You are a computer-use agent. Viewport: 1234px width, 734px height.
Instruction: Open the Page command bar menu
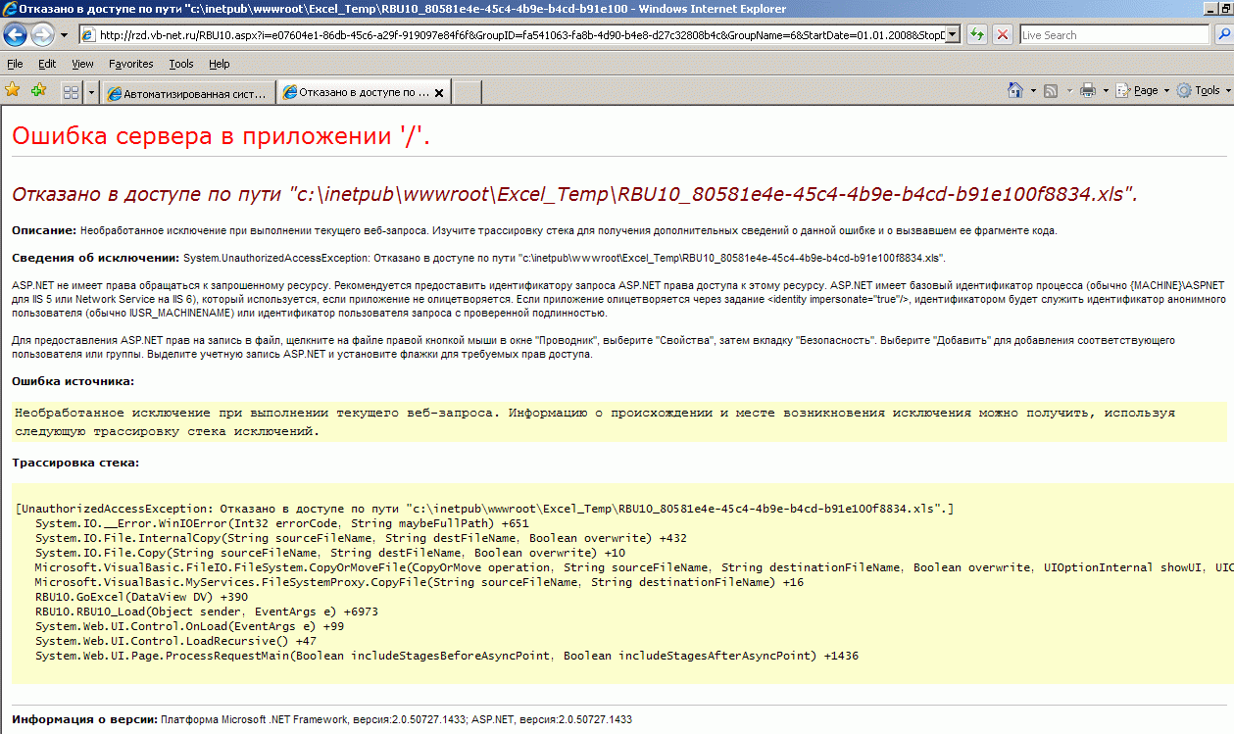click(1142, 90)
